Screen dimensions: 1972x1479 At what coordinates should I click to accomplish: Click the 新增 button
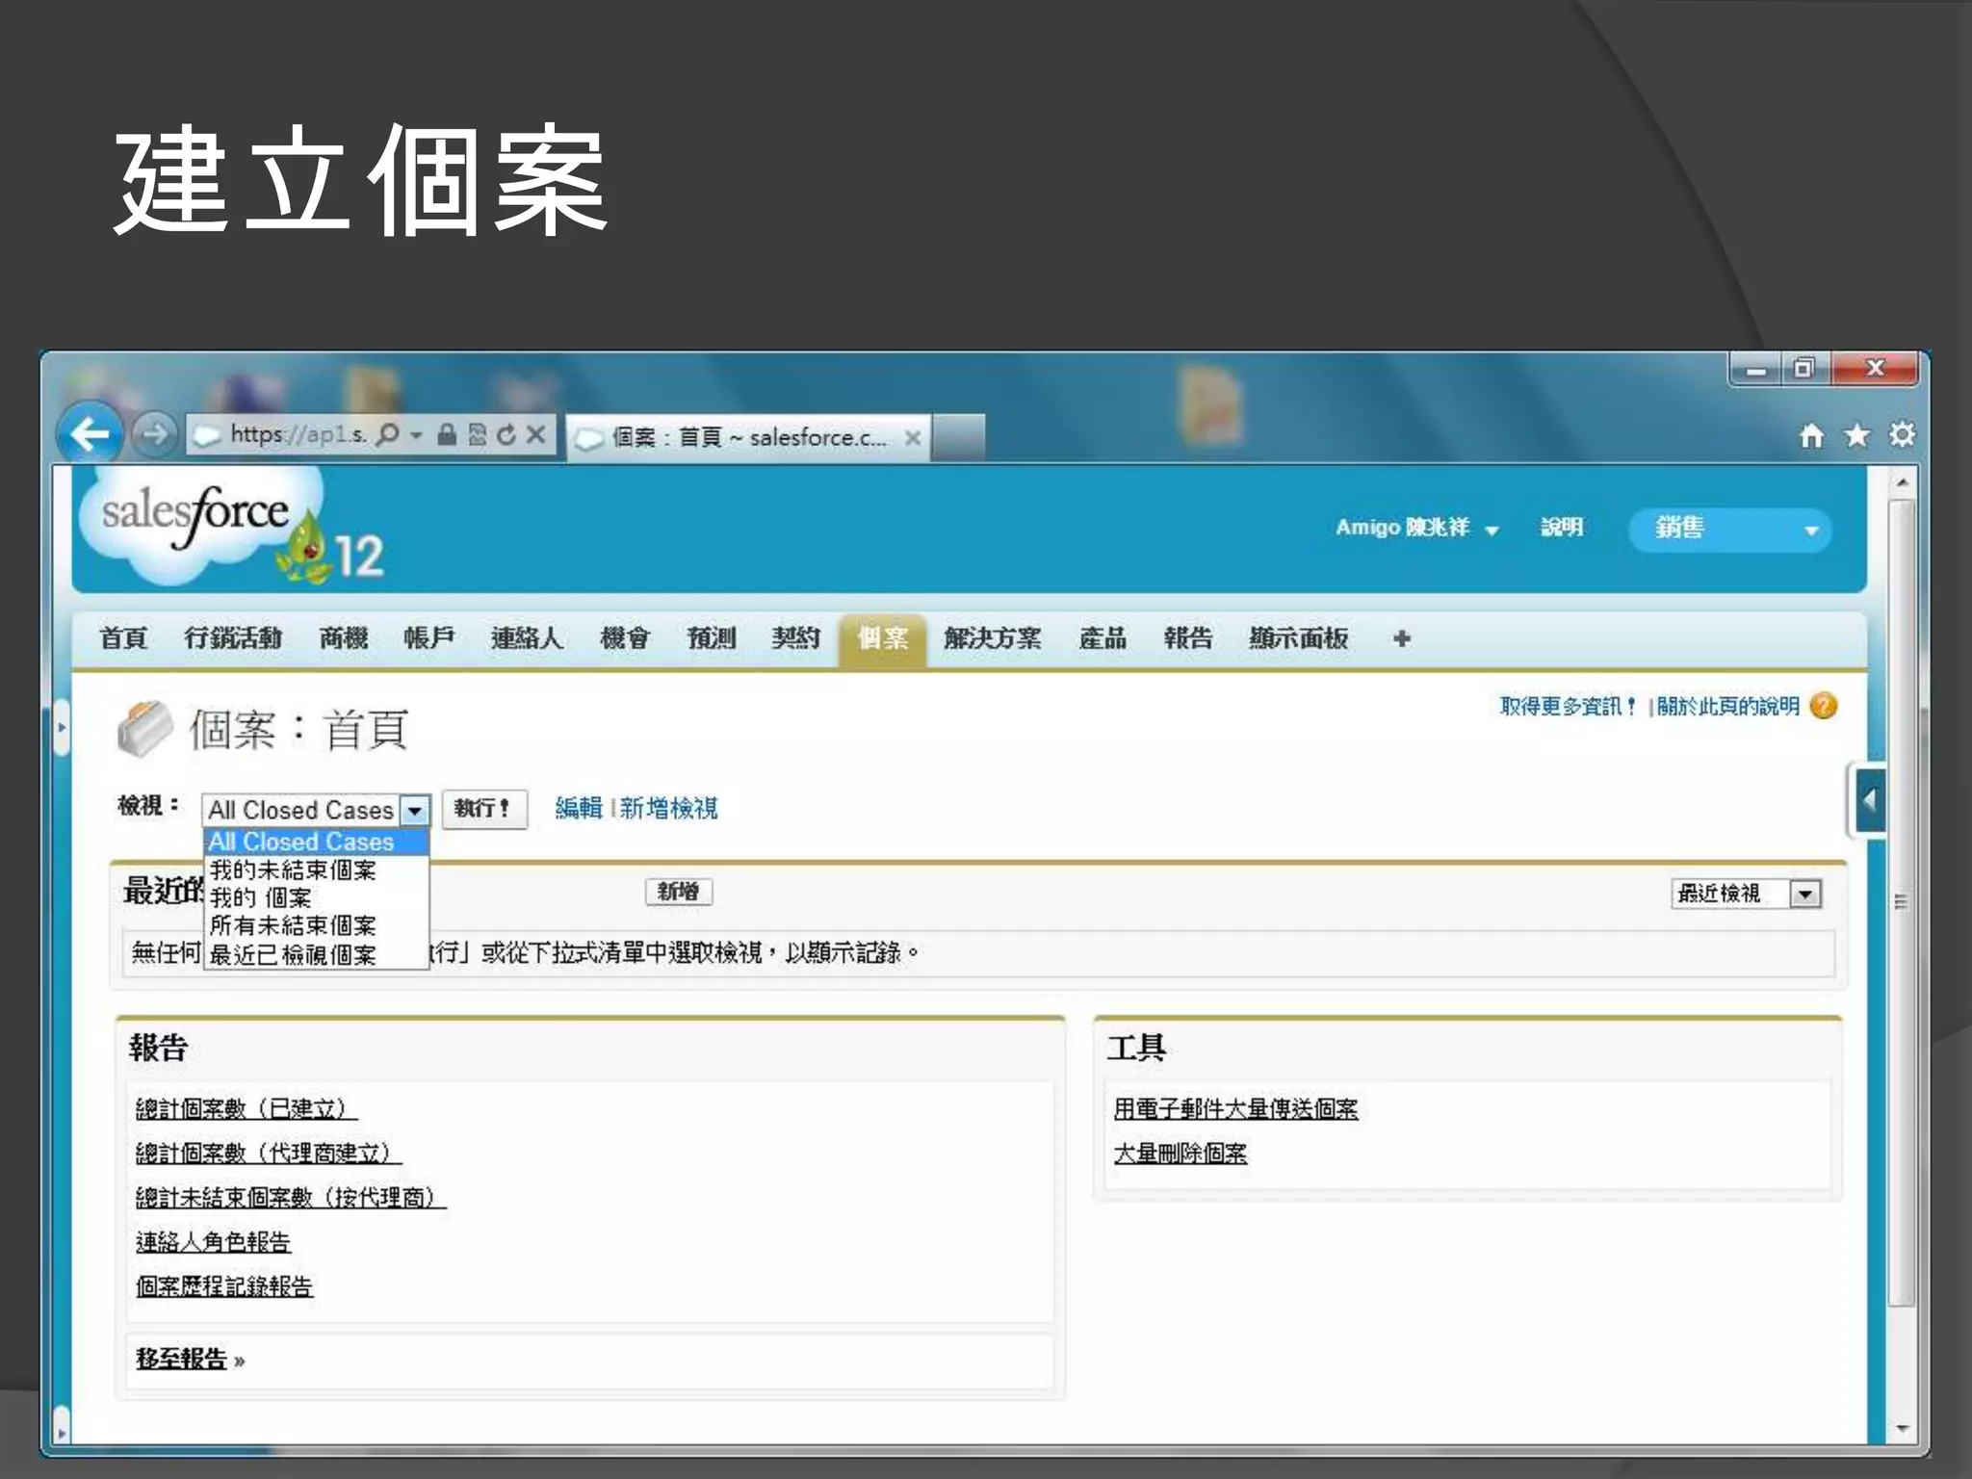[679, 892]
